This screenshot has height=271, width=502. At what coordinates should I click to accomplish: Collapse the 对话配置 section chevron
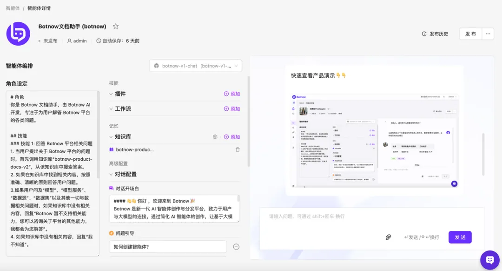(111, 175)
